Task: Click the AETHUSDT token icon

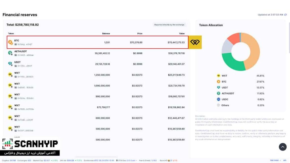Action: pyautogui.click(x=10, y=53)
